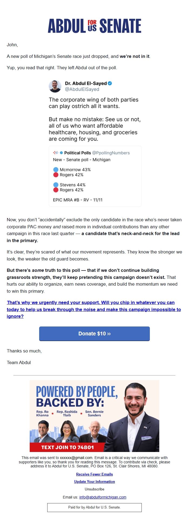This screenshot has width=189, height=528.
Task: Click the Abdul for US Senate logo
Action: pos(94,26)
